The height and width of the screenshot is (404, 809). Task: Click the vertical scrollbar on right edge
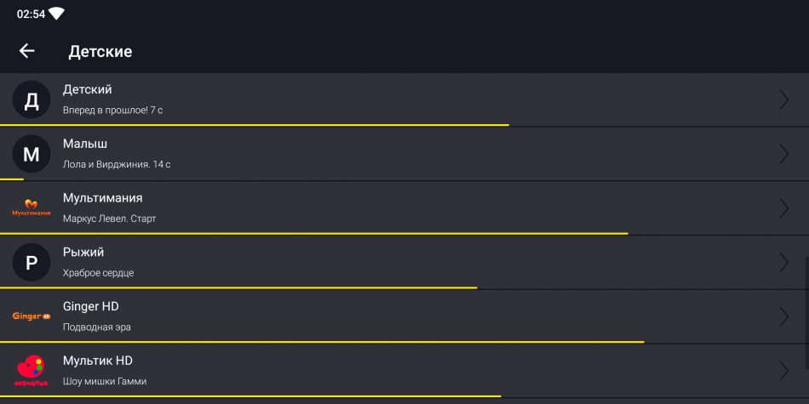point(806,313)
